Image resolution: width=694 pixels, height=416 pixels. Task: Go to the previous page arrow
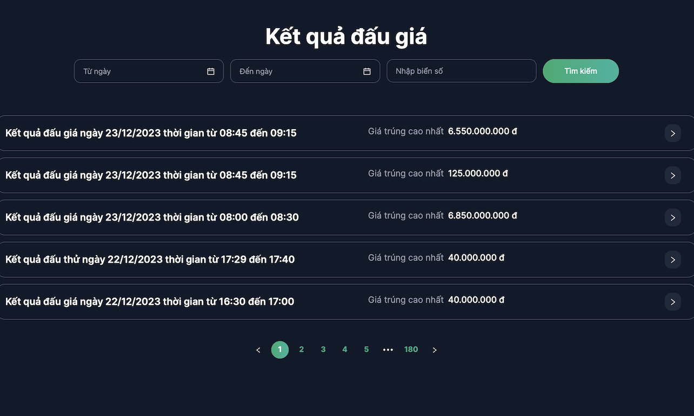(x=258, y=350)
